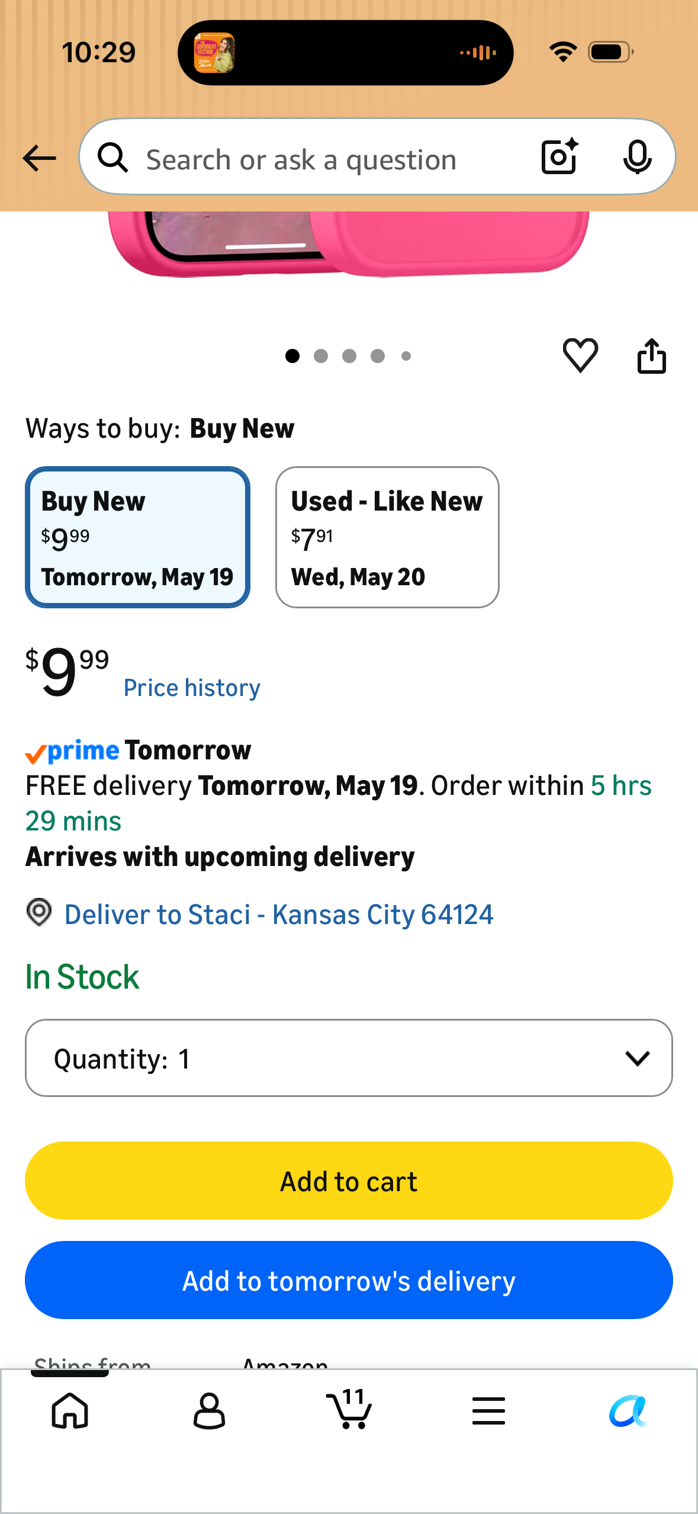Image resolution: width=698 pixels, height=1514 pixels.
Task: Open the account profile tab
Action: 210,1410
